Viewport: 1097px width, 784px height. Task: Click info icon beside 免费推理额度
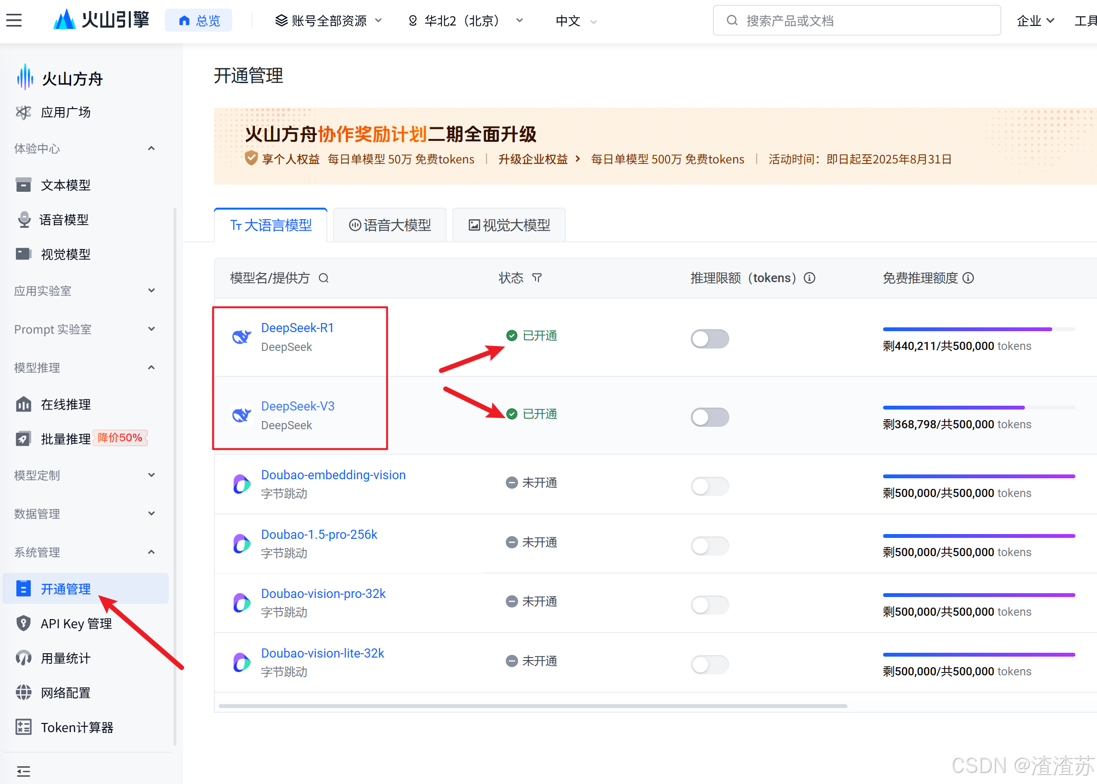[x=968, y=277]
